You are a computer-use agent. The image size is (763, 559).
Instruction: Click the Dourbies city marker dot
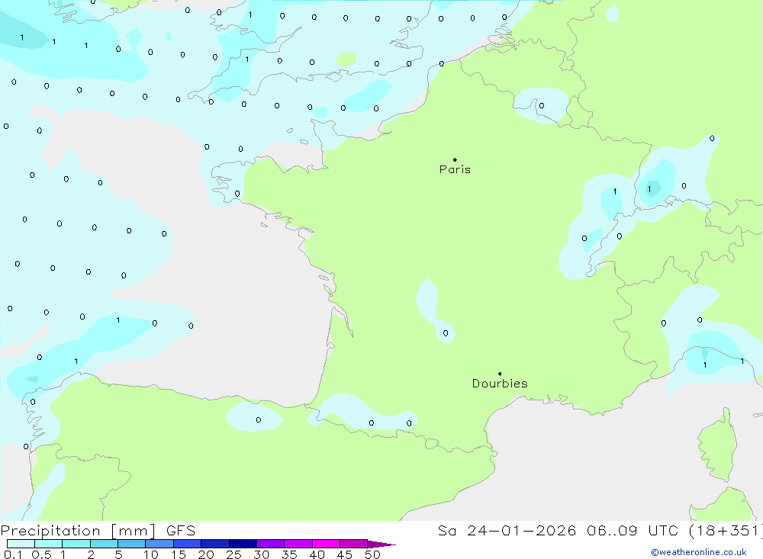click(500, 374)
